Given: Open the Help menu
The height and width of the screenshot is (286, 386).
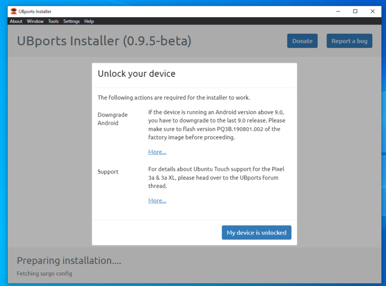Looking at the screenshot, I should [89, 21].
